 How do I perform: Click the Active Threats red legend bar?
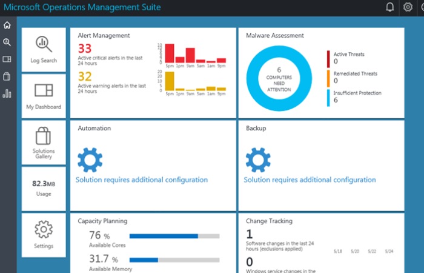pyautogui.click(x=328, y=59)
